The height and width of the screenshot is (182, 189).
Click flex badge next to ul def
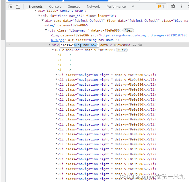[x=122, y=50]
